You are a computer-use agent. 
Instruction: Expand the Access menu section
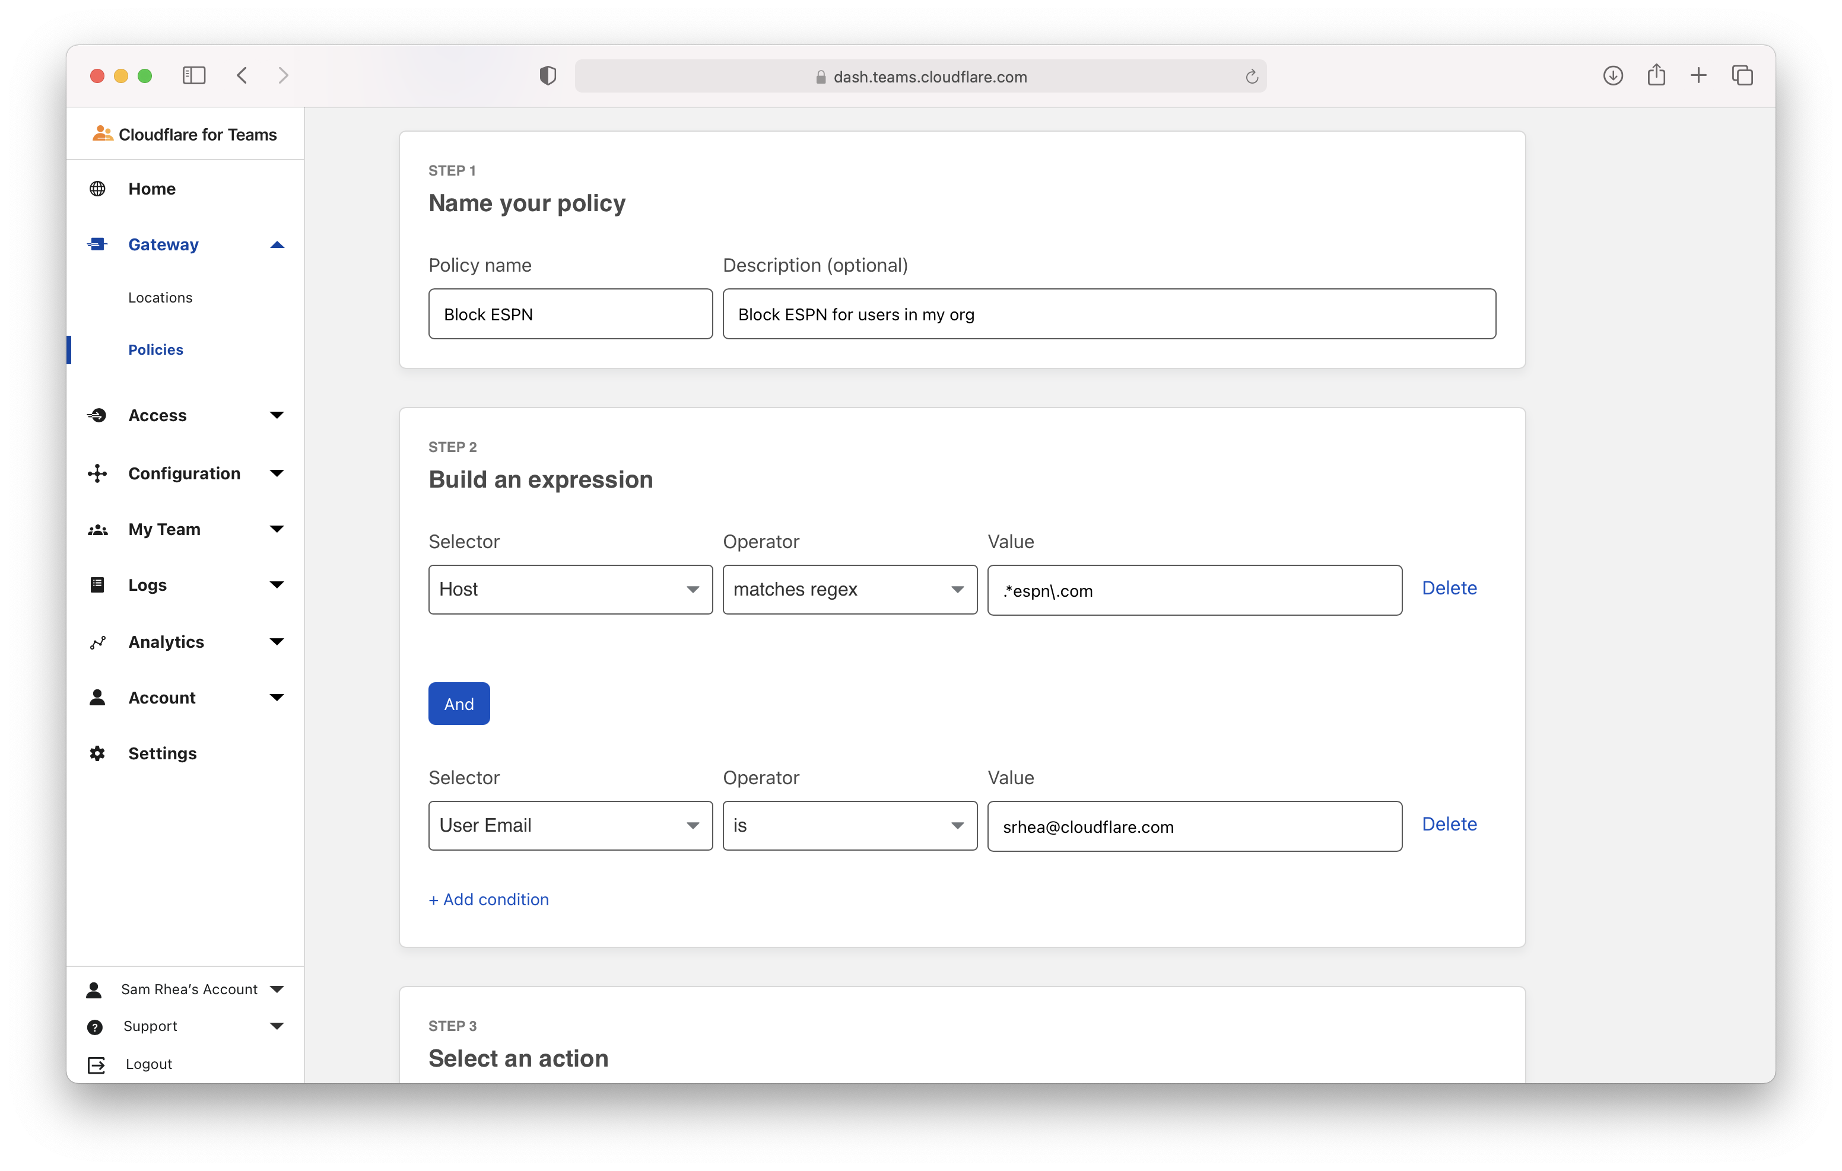coord(277,415)
